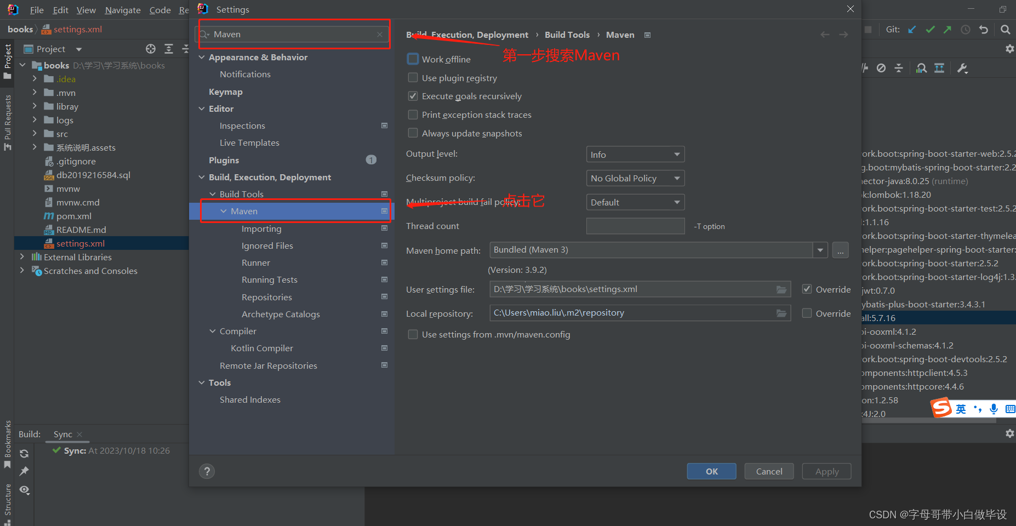
Task: Expand External Libraries in Project tree
Action: (22, 257)
